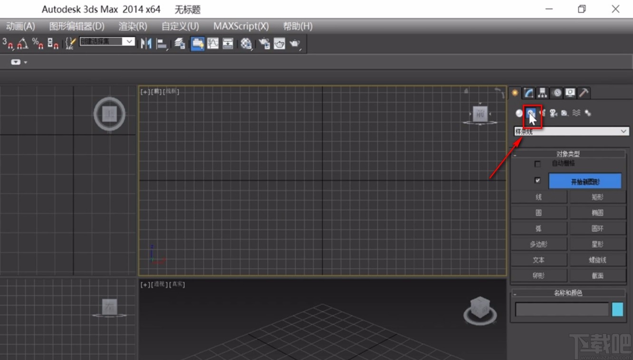The width and height of the screenshot is (633, 360).
Task: Select the Align tool
Action: (x=163, y=44)
